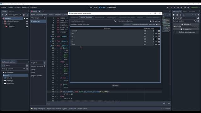Toggle show built-in actions switch
The image size is (201, 113).
(158, 24)
